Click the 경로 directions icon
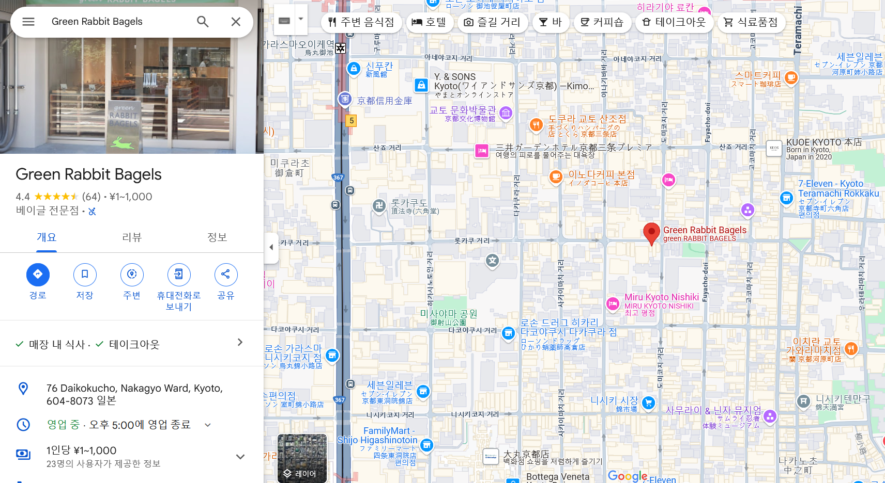The height and width of the screenshot is (483, 885). [38, 275]
